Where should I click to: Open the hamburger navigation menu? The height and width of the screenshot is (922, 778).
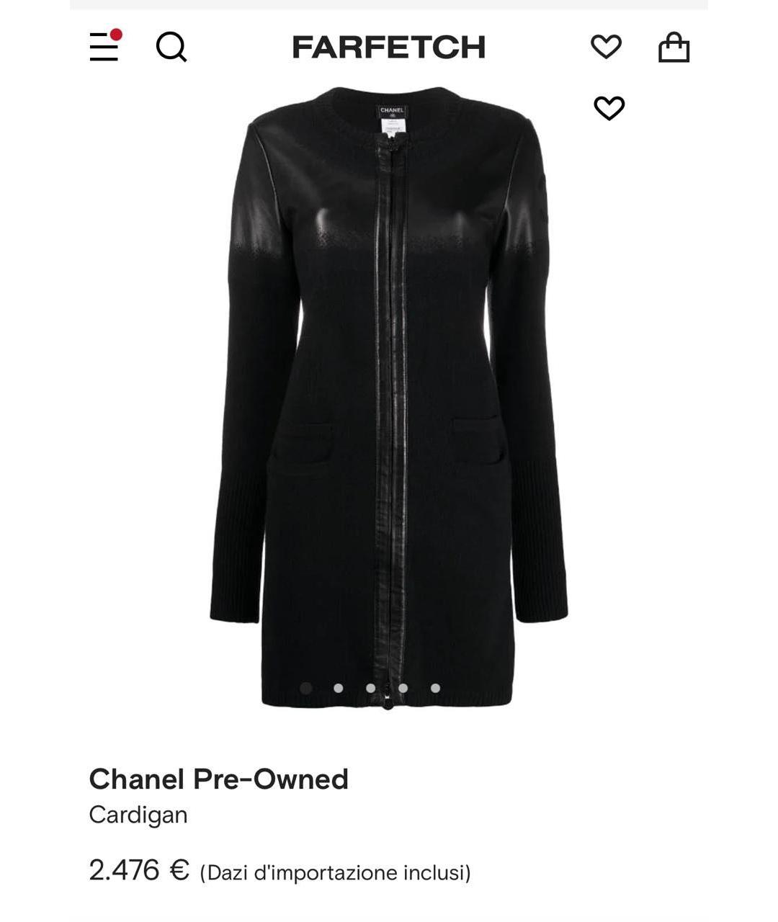click(104, 47)
